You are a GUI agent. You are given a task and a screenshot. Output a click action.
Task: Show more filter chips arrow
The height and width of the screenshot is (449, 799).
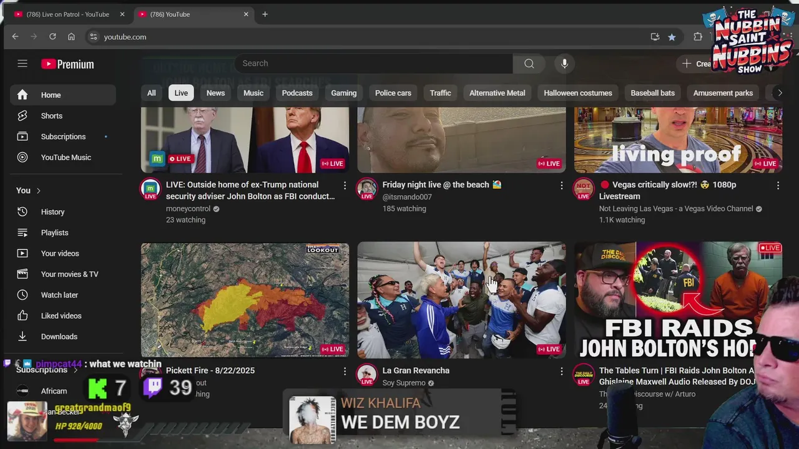[x=780, y=93]
